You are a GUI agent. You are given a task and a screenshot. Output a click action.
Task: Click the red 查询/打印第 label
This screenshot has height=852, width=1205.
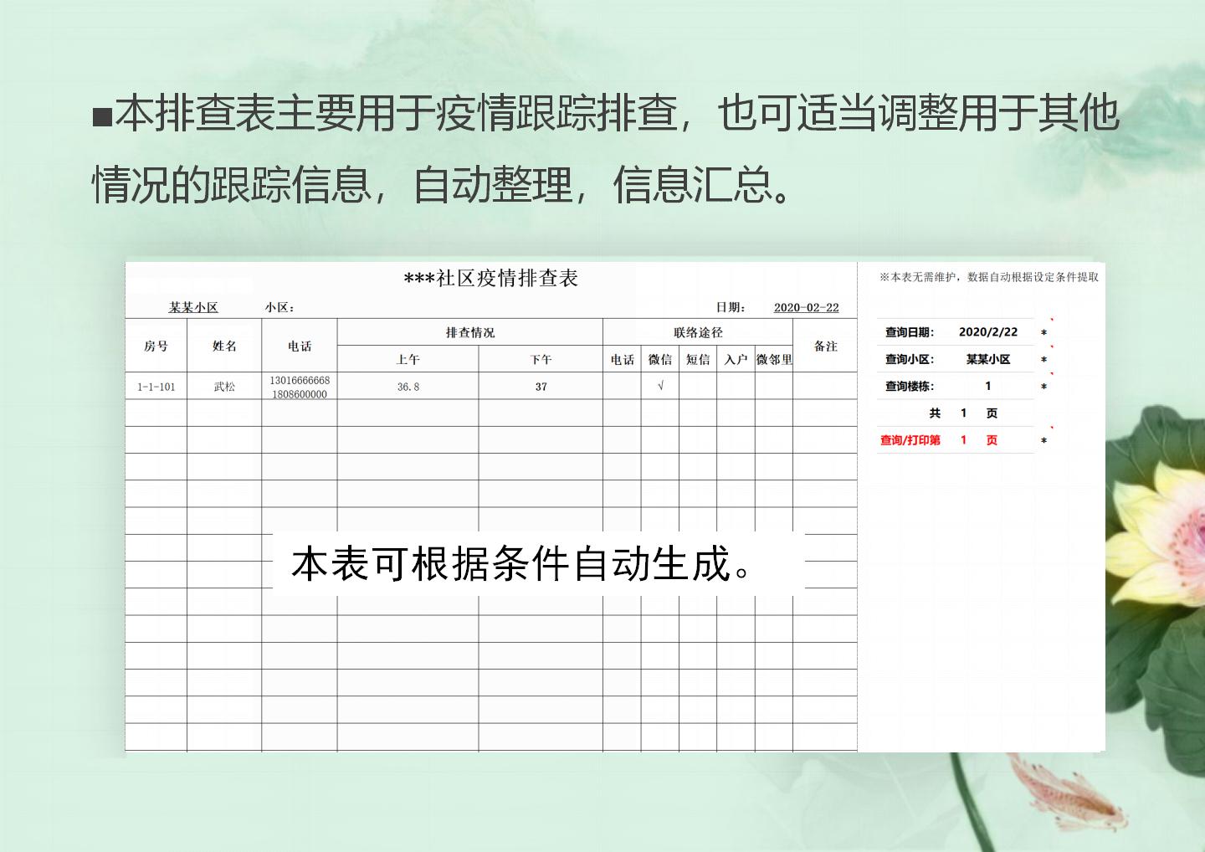coord(910,439)
